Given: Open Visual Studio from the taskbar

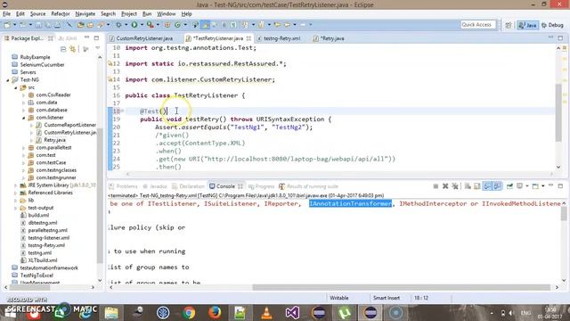Looking at the screenshot, I should 293,313.
